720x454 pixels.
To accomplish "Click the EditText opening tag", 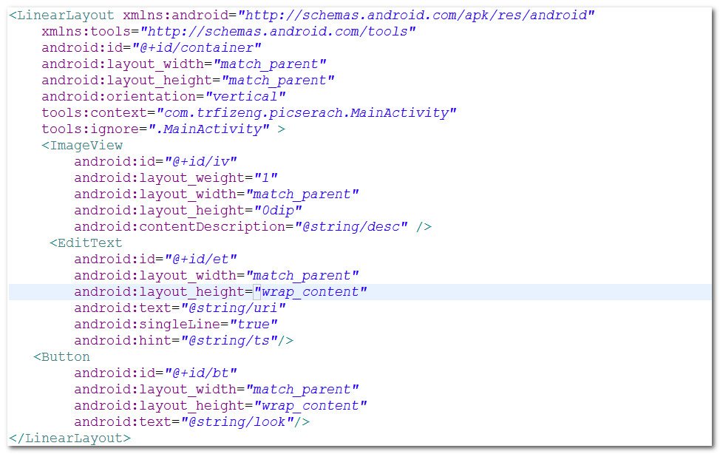I will pyautogui.click(x=89, y=243).
